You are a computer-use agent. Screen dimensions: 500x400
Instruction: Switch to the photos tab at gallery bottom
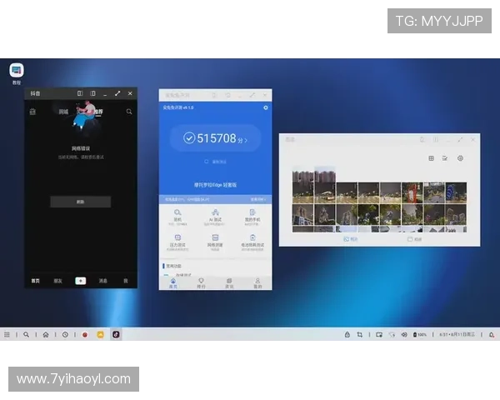(x=351, y=239)
